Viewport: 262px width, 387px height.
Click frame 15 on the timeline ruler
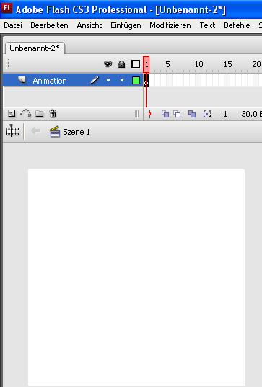tap(227, 64)
